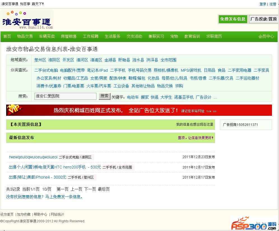Open the VIP red advertisement banner
Screen dimensions: 279x231
click(139, 110)
